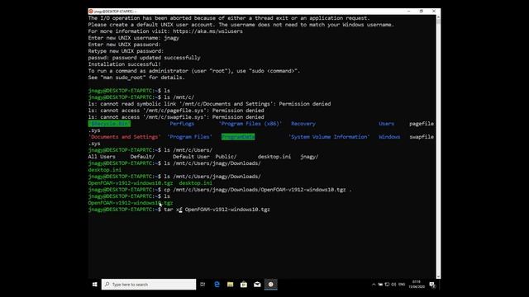This screenshot has width=529, height=297.
Task: Minimize the terminal window
Action: pyautogui.click(x=409, y=11)
